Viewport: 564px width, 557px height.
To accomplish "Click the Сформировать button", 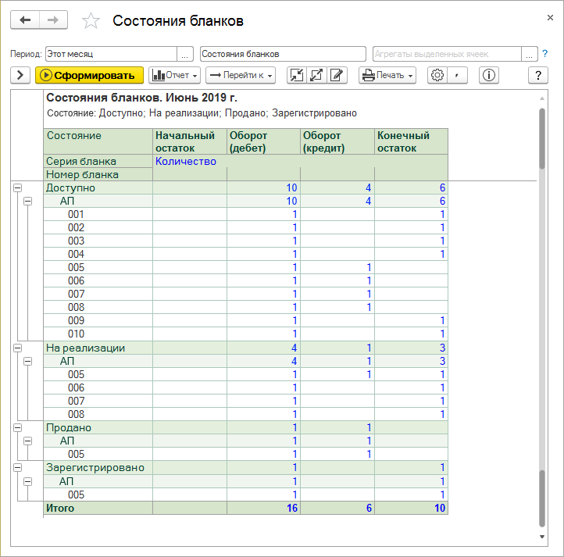I will [89, 75].
